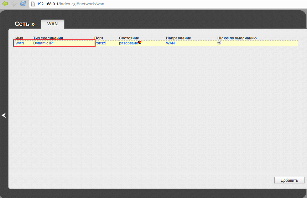Open the Сеть breadcrumb section
Image resolution: width=307 pixels, height=198 pixels.
point(24,24)
